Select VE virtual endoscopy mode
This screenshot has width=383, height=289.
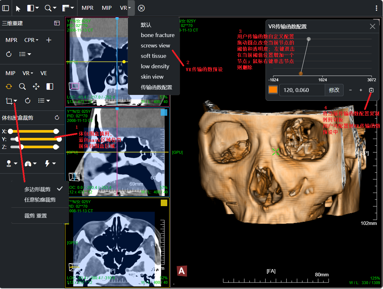point(44,73)
